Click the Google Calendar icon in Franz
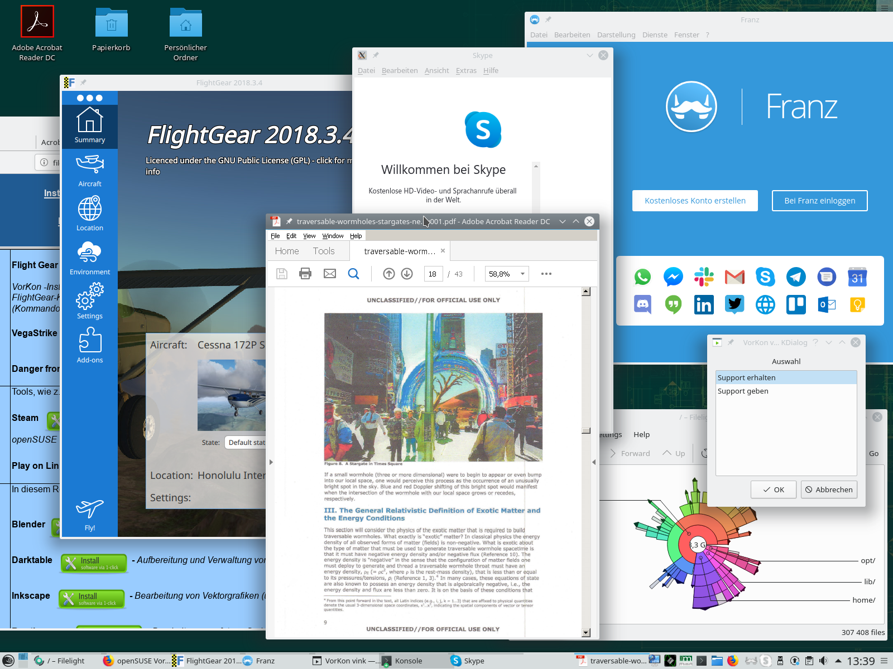The image size is (893, 669). [857, 277]
